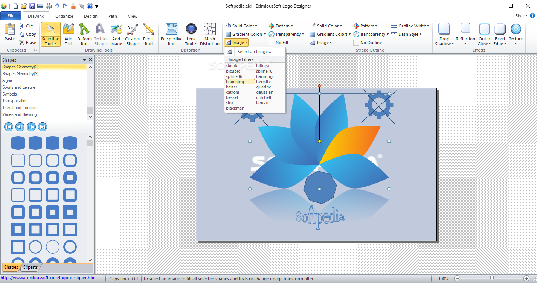Open the Outline Width dropdown
This screenshot has height=283, width=537.
[x=411, y=26]
